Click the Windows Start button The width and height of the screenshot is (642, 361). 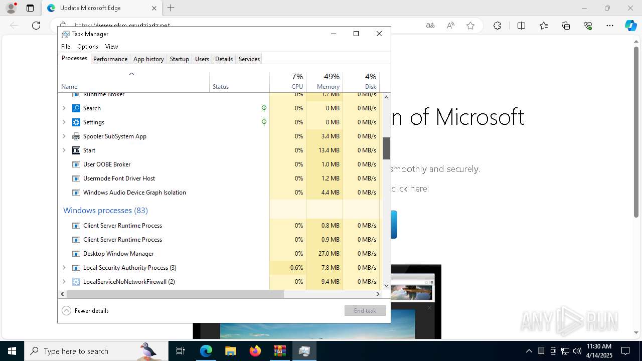pos(12,351)
